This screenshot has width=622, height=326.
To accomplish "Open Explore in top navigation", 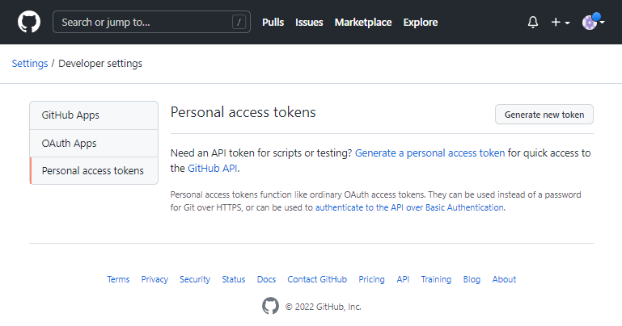I will (421, 23).
